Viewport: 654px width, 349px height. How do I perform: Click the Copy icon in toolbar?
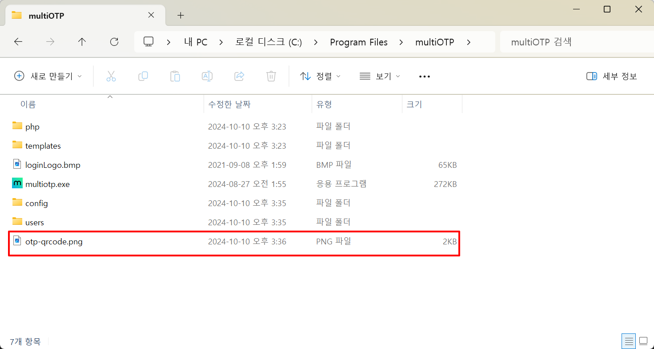point(143,76)
